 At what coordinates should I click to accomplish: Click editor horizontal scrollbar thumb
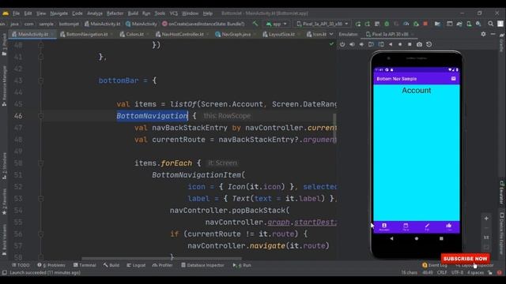pos(161,258)
